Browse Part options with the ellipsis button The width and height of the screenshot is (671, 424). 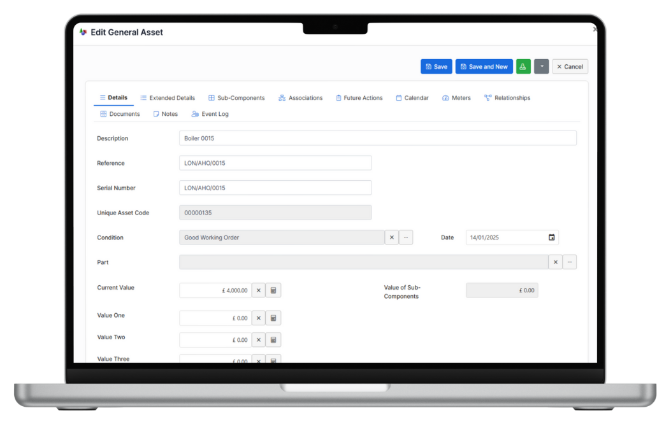click(x=570, y=262)
